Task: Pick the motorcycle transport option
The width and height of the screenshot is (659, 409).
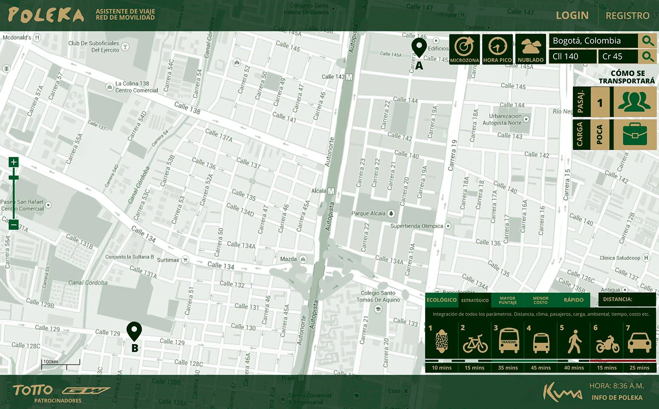Action: [x=607, y=342]
